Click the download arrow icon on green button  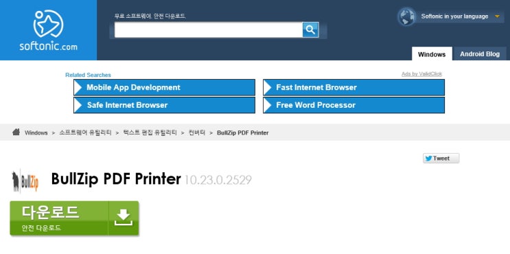click(124, 218)
